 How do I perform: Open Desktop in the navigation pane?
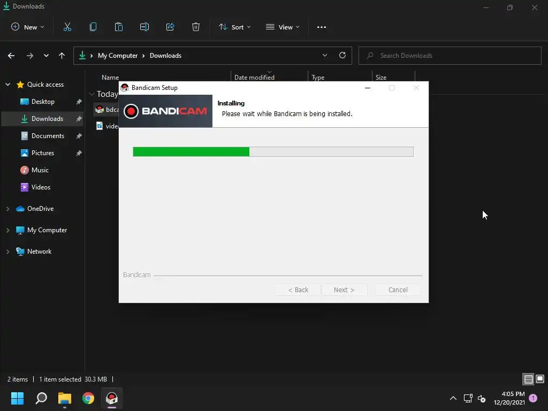[43, 102]
